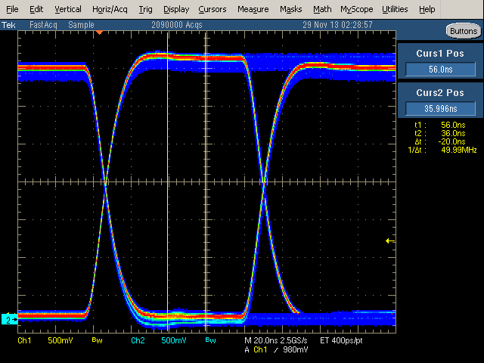Image resolution: width=484 pixels, height=363 pixels.
Task: Click the Ch2 scale label
Action: coord(138,340)
